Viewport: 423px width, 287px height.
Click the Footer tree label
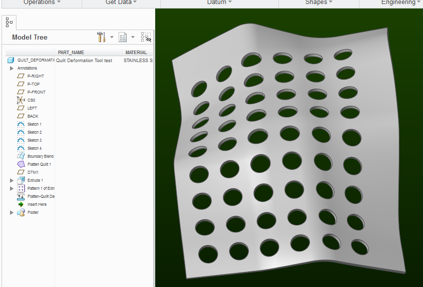[x=33, y=212]
